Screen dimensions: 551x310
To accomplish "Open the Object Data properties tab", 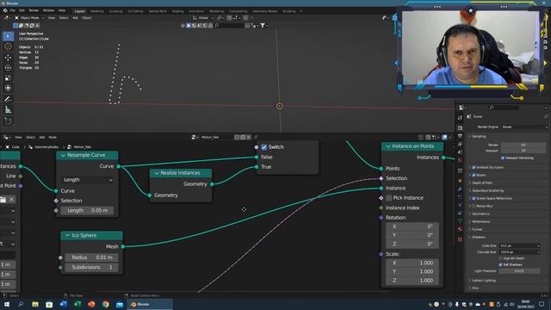I will click(x=460, y=220).
